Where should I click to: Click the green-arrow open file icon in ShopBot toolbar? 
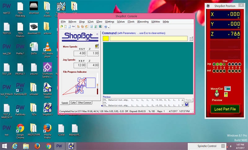[x=61, y=27]
